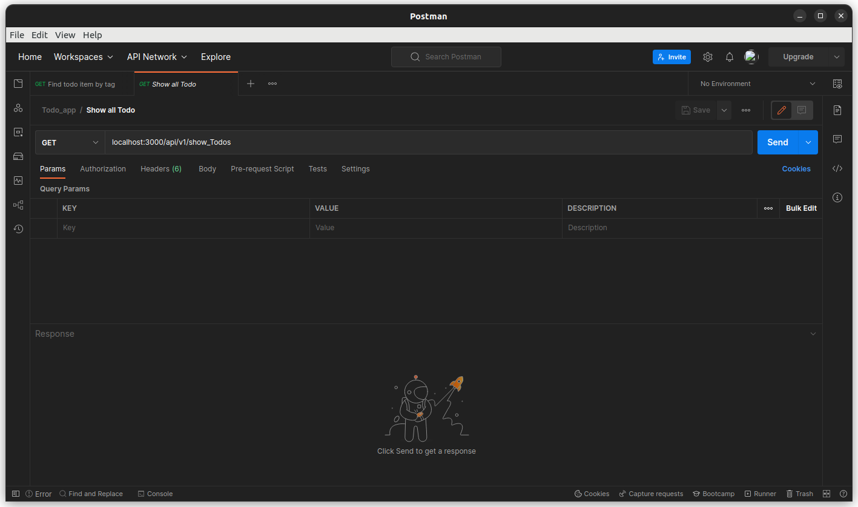Add a new request tab
Viewport: 858px width, 507px height.
click(x=251, y=84)
